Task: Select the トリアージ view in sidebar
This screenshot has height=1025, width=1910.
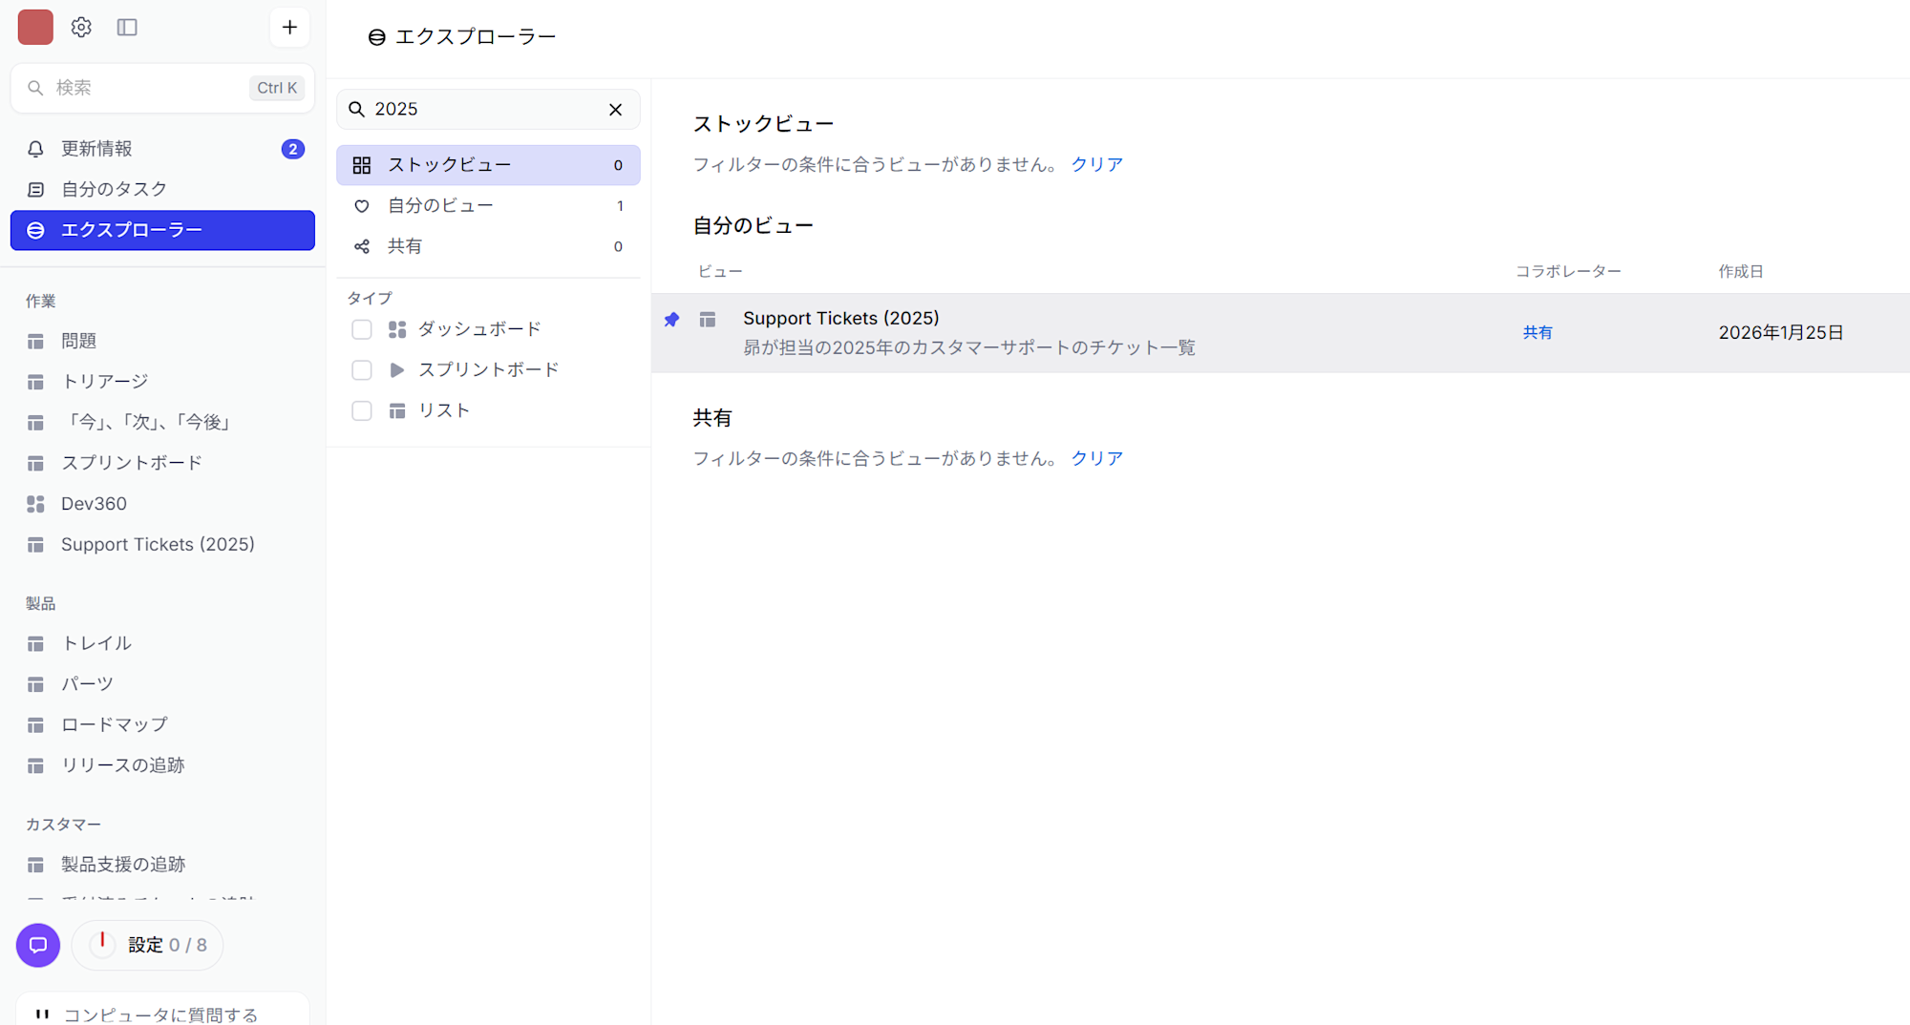Action: point(104,381)
